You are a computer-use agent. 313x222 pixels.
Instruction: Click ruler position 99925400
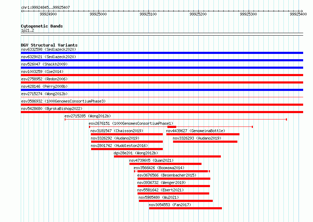click(298, 14)
